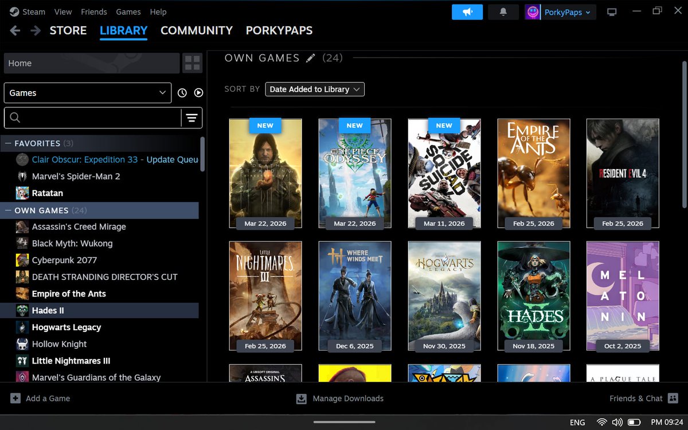Toggle the collections grid view icon
The image size is (688, 430).
click(x=193, y=63)
